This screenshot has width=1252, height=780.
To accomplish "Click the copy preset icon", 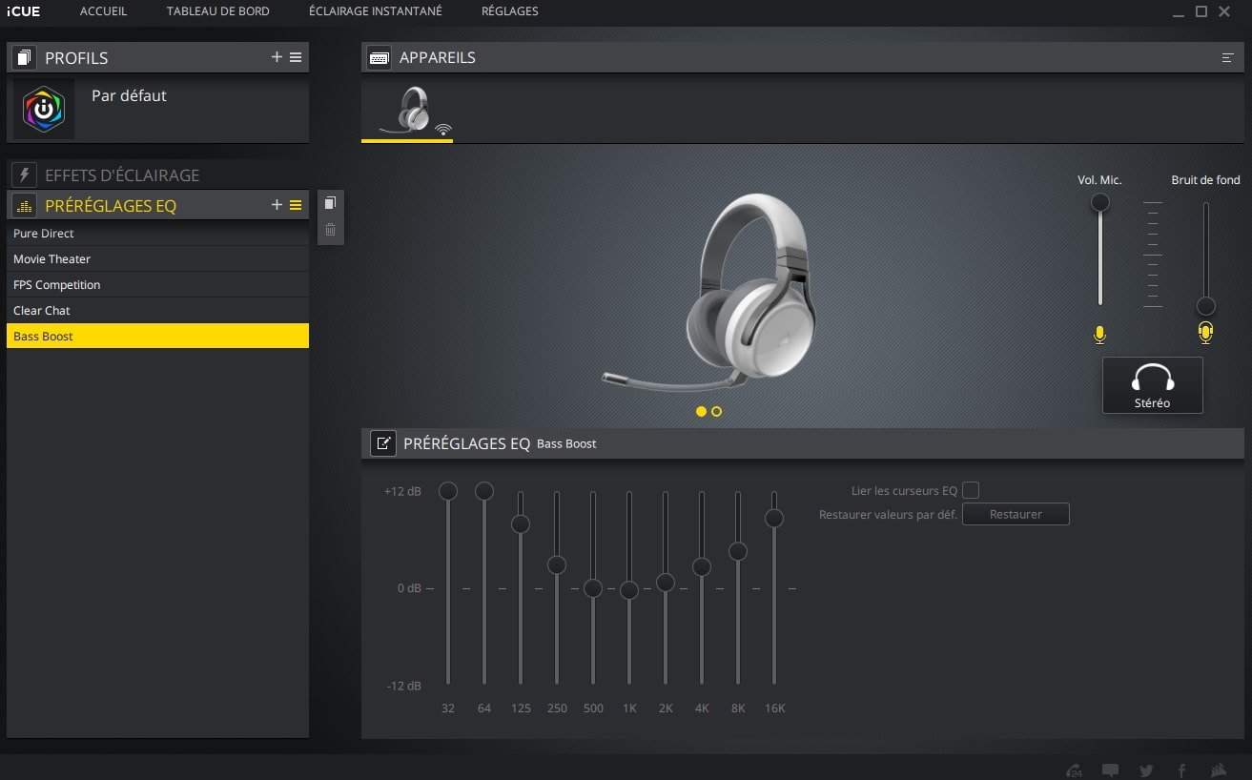I will coord(330,203).
